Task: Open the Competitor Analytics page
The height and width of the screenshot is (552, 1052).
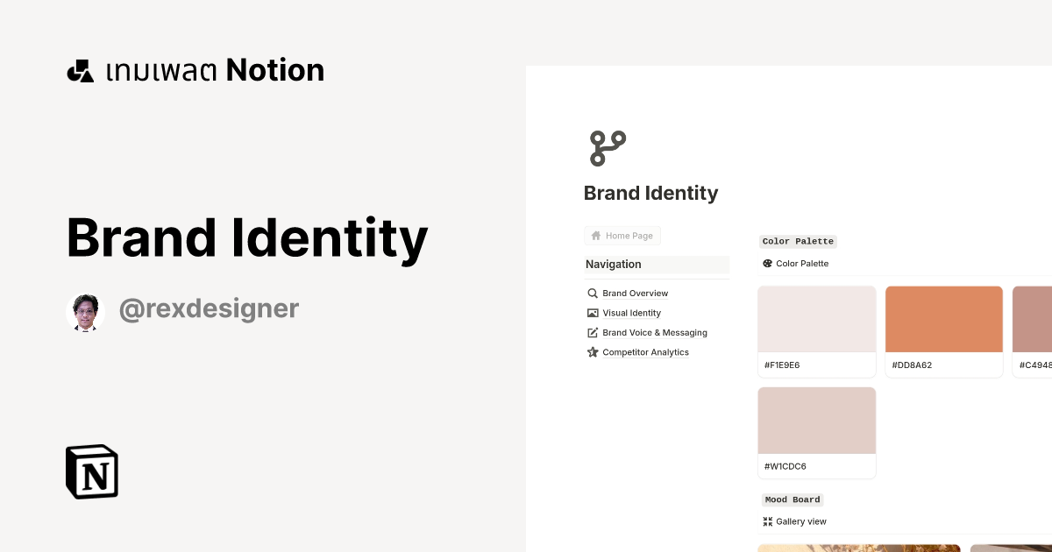Action: pos(646,352)
